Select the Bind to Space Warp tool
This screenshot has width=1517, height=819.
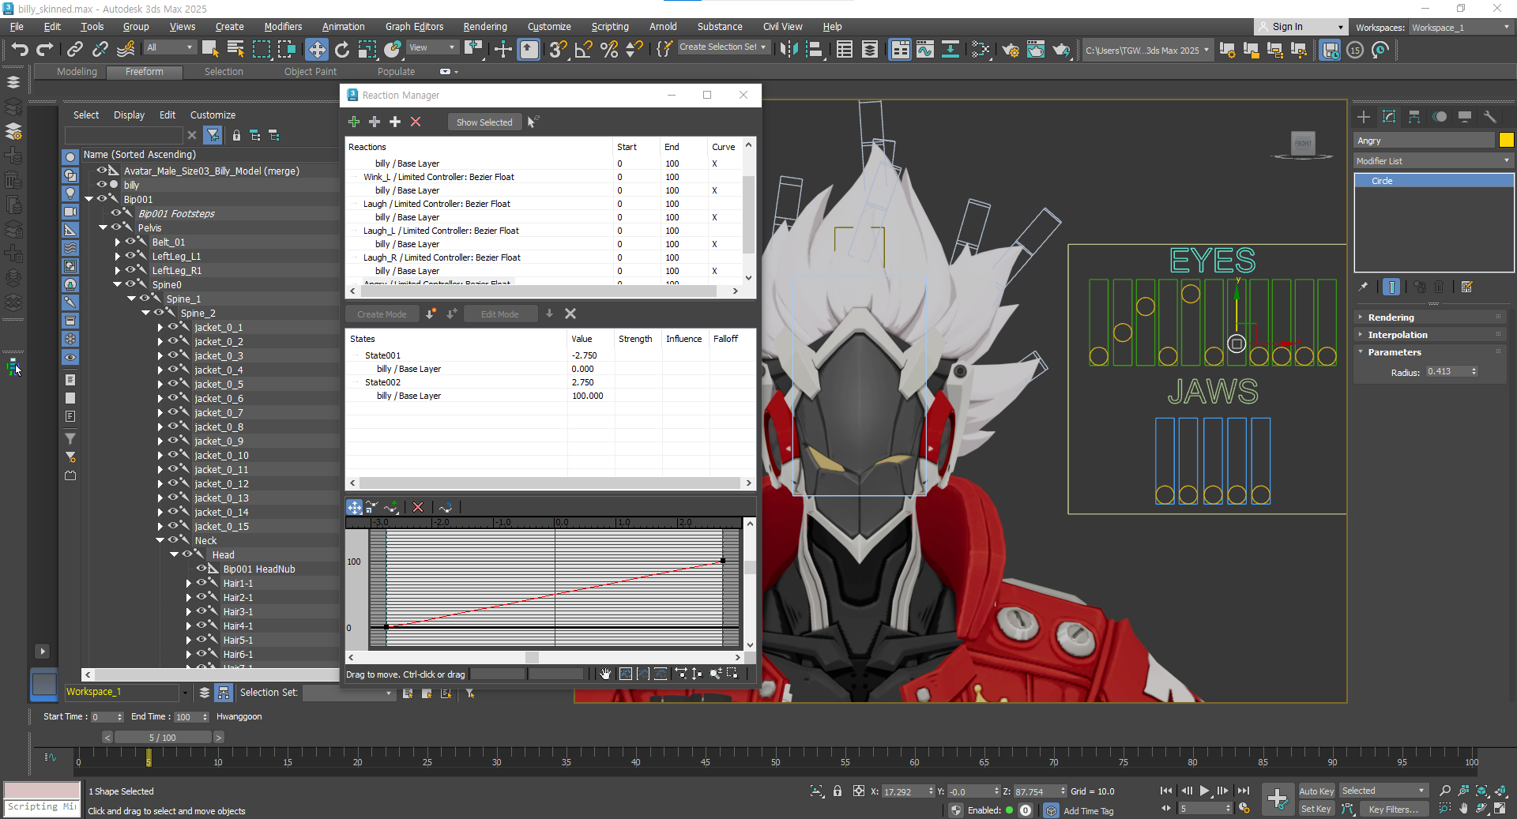126,50
